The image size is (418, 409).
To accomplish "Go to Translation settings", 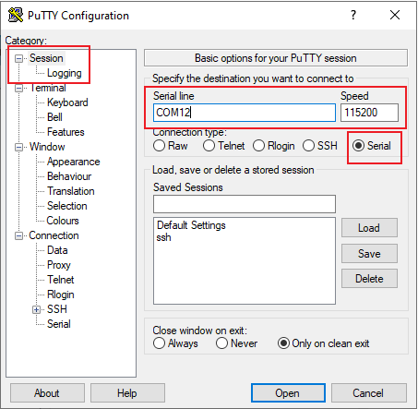I will (71, 191).
